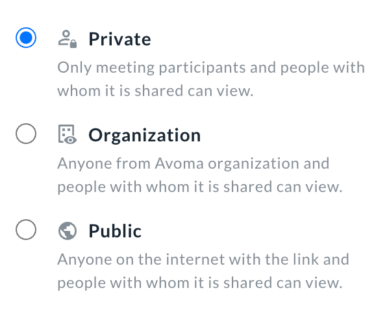Click the line 'Anyone on the internet with the link and'
The height and width of the screenshot is (323, 387).
pyautogui.click(x=203, y=259)
